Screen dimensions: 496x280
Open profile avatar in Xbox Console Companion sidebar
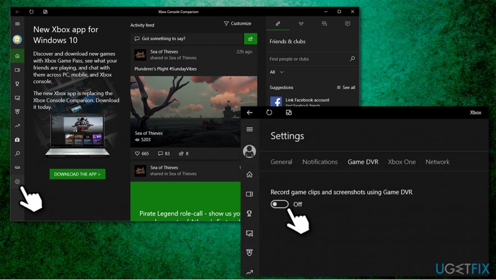[17, 39]
